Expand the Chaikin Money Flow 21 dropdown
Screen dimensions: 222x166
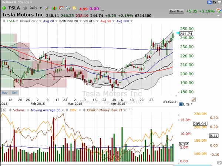point(125,110)
